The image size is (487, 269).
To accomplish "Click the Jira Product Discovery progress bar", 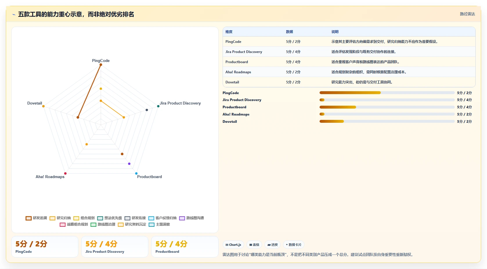I will [387, 100].
